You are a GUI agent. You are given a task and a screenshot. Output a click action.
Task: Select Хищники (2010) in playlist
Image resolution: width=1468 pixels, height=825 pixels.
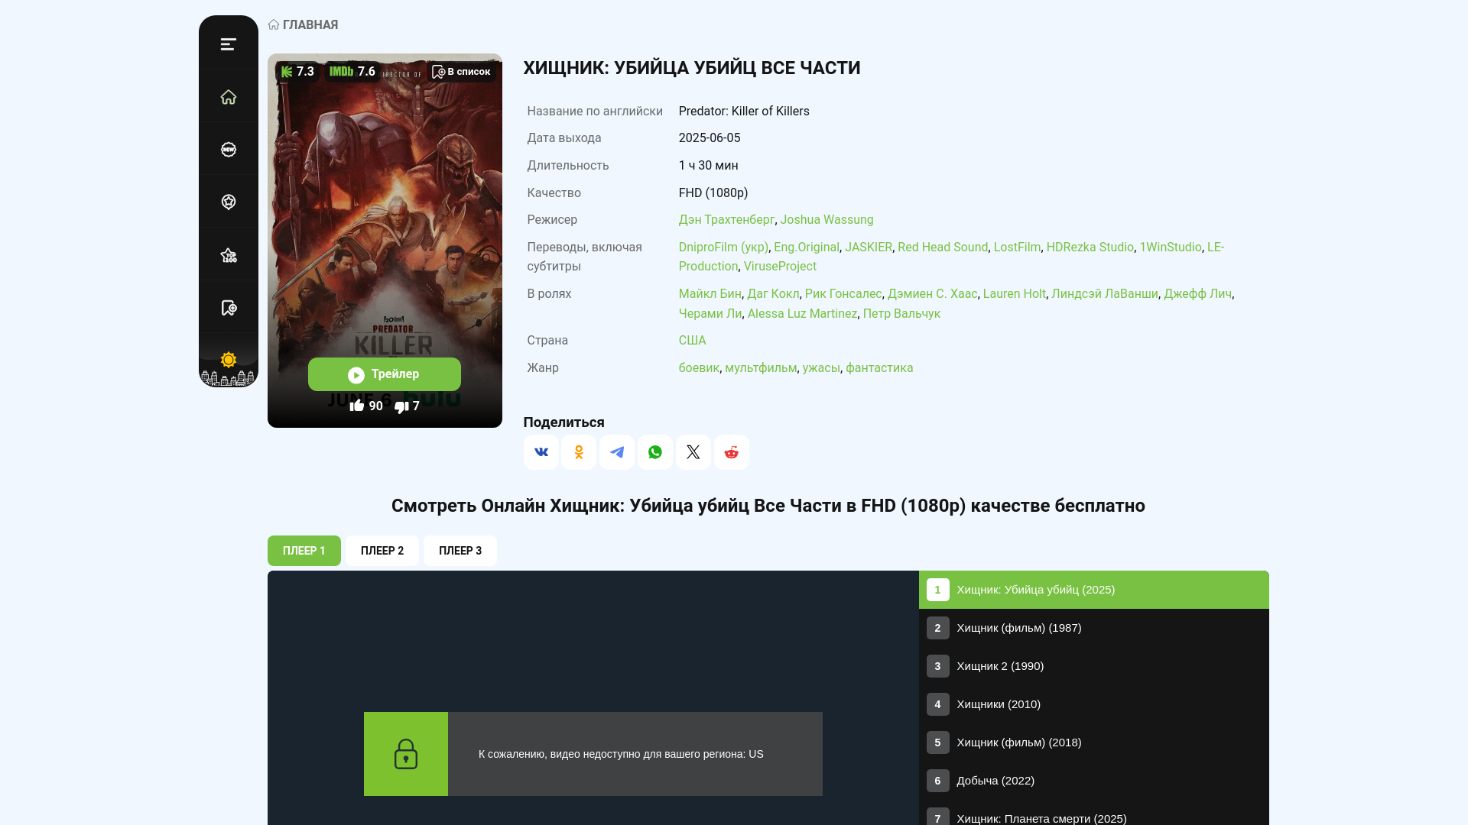point(1094,704)
